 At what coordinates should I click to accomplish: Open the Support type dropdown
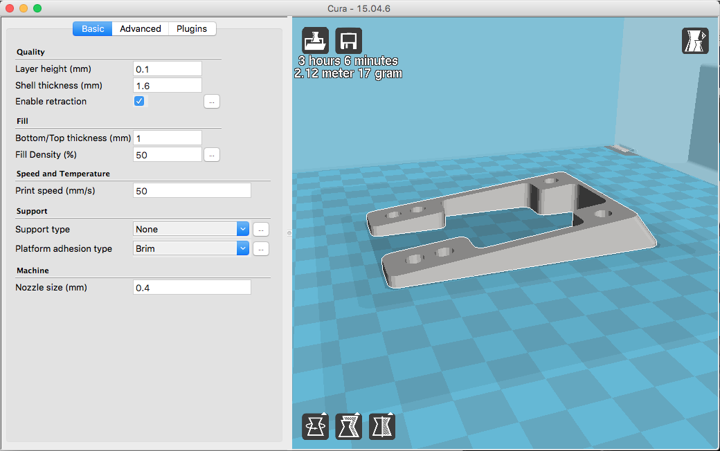[x=190, y=229]
